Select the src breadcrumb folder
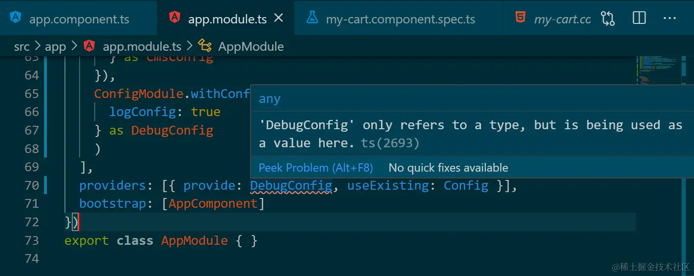Image resolution: width=694 pixels, height=276 pixels. pos(21,47)
